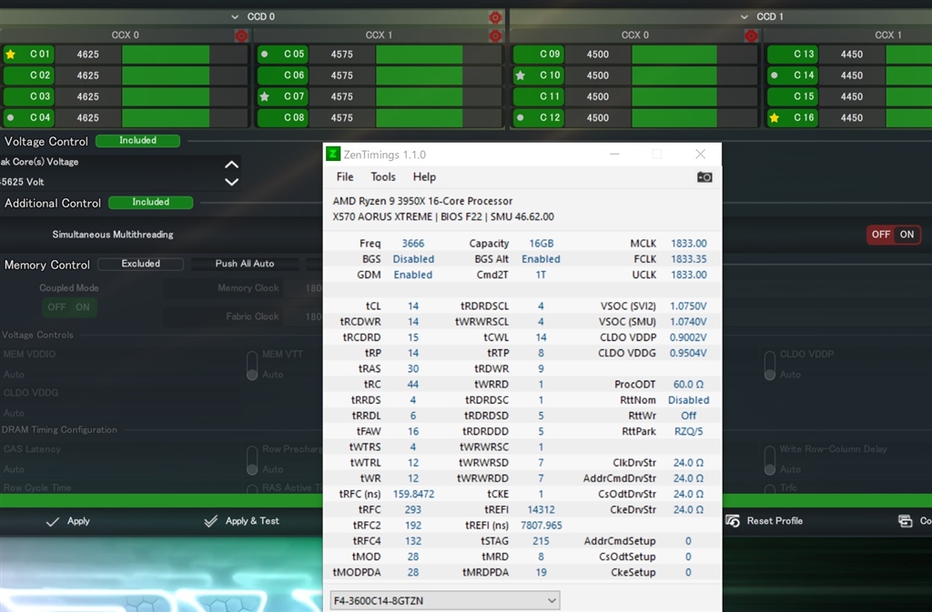Screen dimensions: 932x612
Task: Open the File menu in ZenTimings
Action: (x=345, y=177)
